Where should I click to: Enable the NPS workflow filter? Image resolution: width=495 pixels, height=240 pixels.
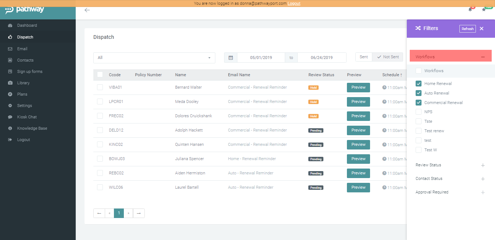pyautogui.click(x=418, y=112)
